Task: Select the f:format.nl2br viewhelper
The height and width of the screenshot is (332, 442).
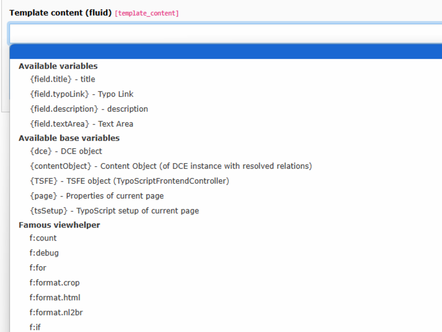Action: click(226, 313)
